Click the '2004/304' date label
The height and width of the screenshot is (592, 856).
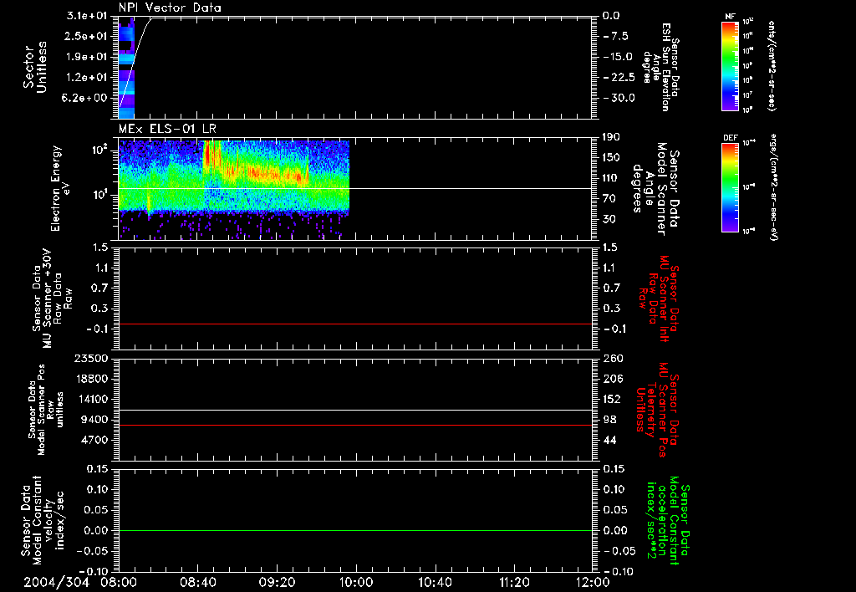pyautogui.click(x=56, y=582)
